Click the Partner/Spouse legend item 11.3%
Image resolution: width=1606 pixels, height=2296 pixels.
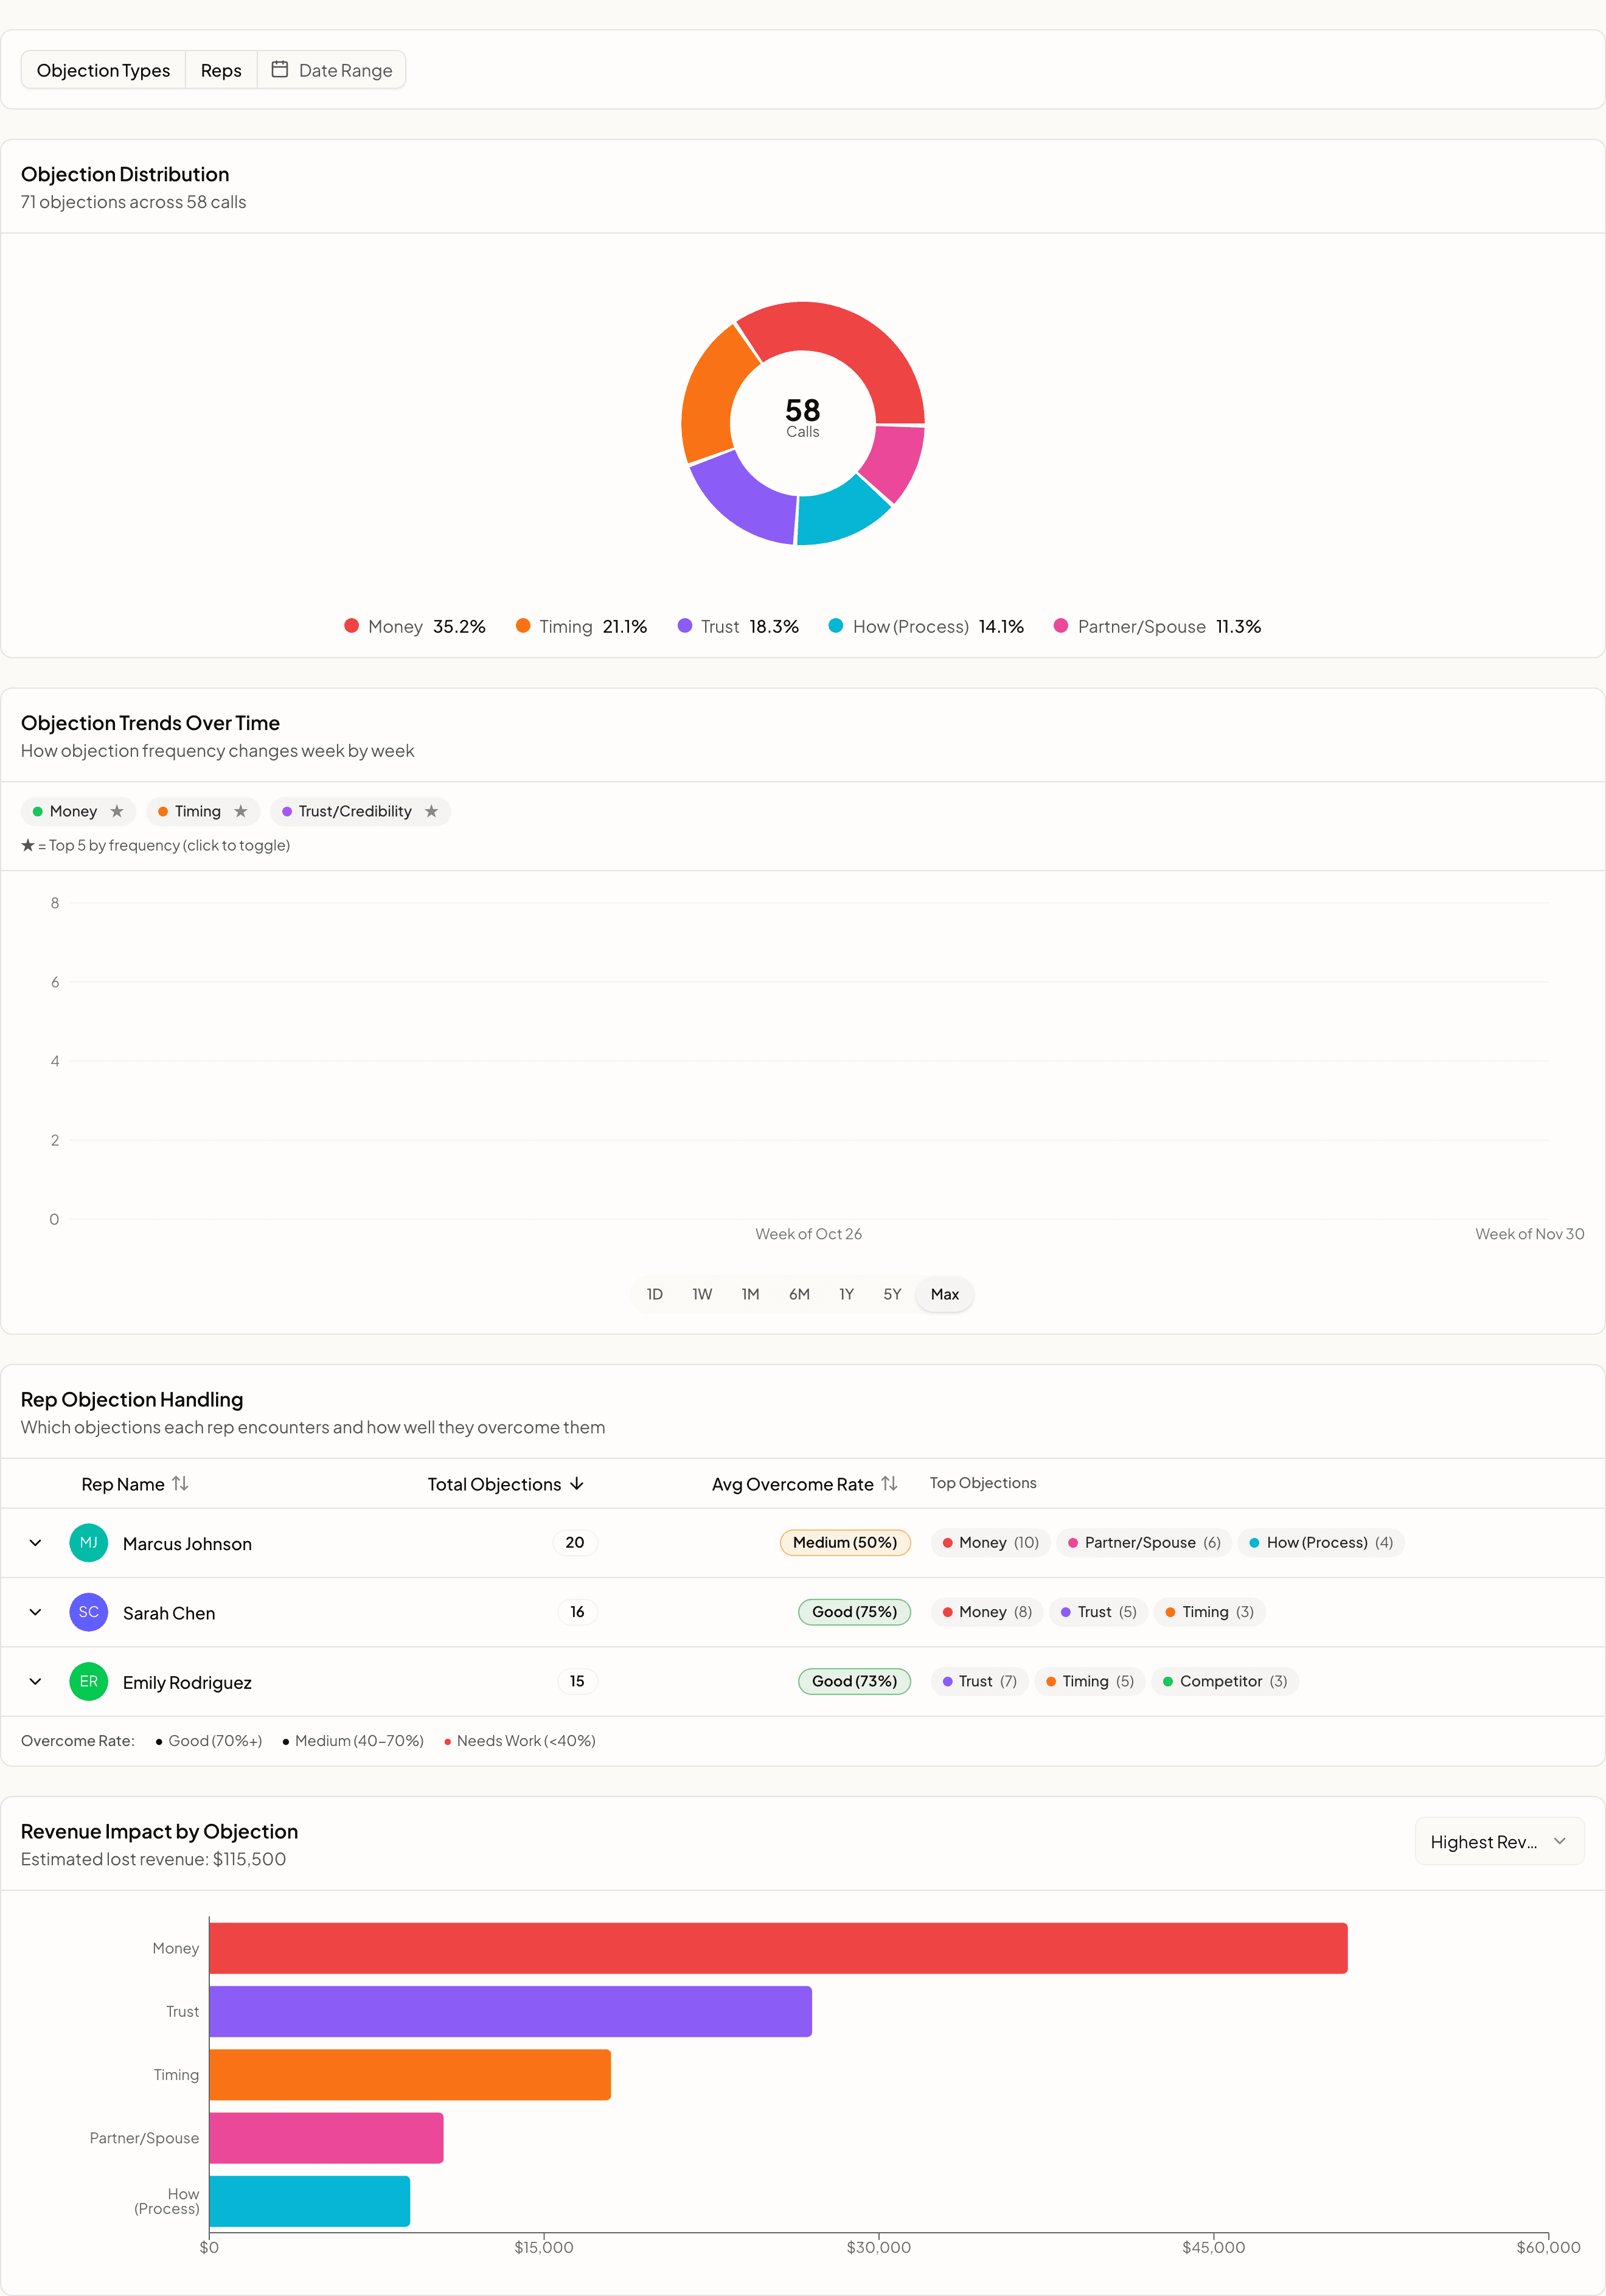click(1157, 626)
